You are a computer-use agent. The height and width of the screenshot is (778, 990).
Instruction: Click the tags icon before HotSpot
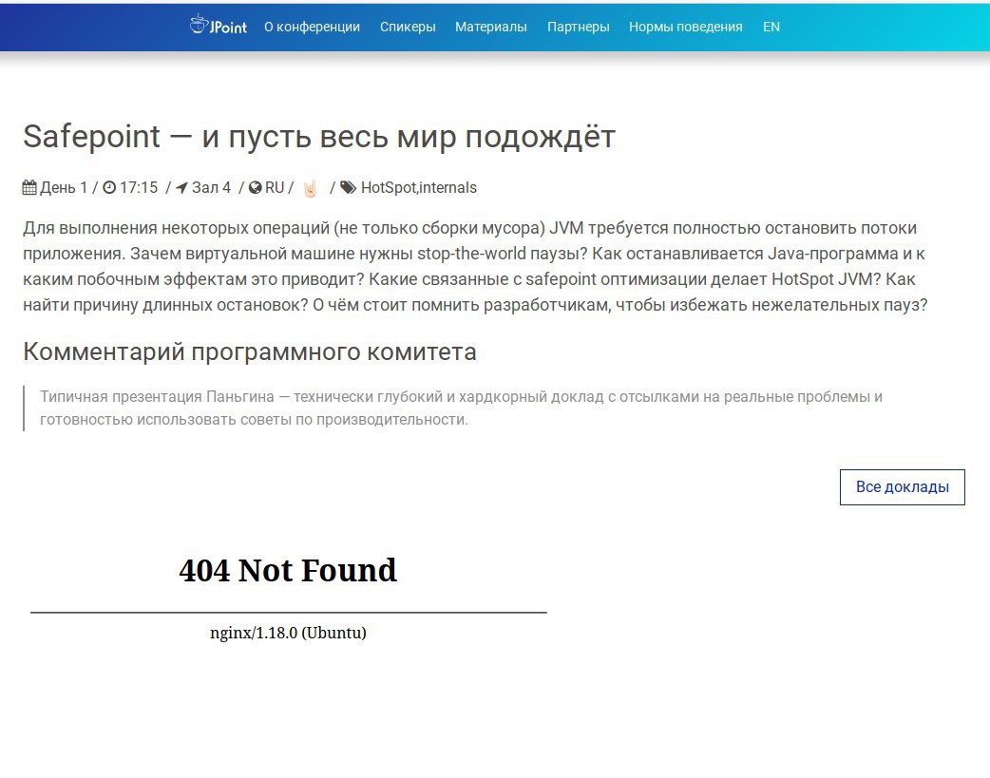point(348,187)
